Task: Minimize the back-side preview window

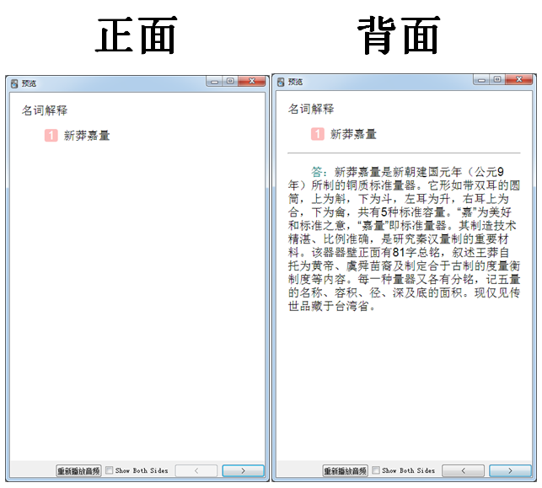Action: (481, 79)
